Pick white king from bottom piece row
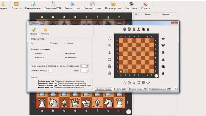Screen dimensions: 206x116 [x=148, y=83]
